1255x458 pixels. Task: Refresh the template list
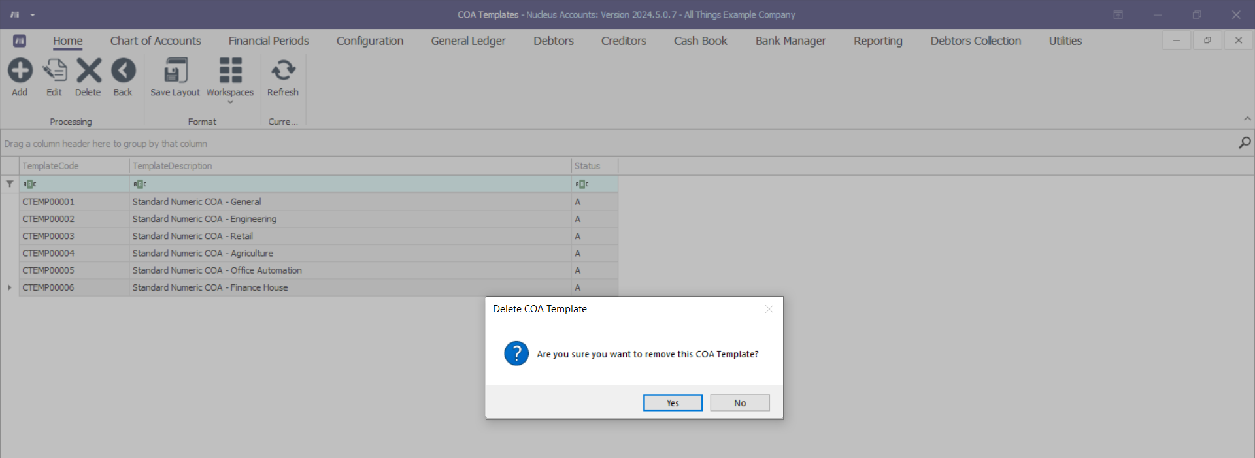click(x=283, y=71)
